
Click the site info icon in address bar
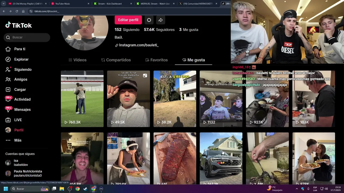coord(31,11)
